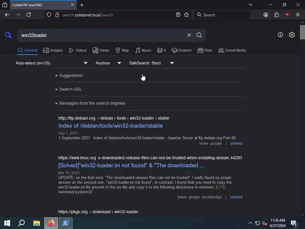Open the Auto-detect language dropdown
305x229 pixels.
(52, 63)
